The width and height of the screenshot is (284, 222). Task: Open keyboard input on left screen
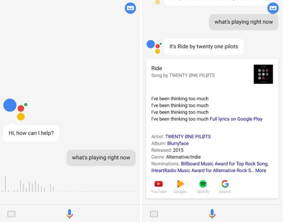coord(11,214)
